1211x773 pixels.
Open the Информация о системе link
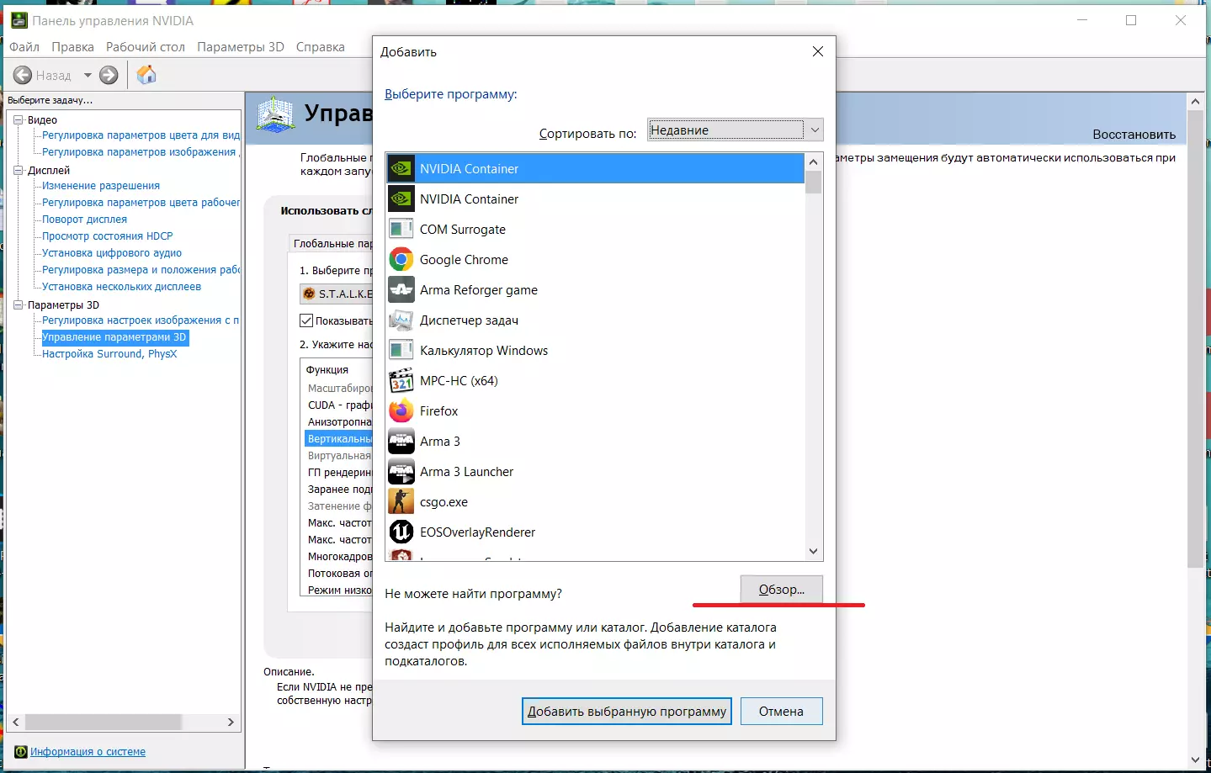tap(88, 752)
